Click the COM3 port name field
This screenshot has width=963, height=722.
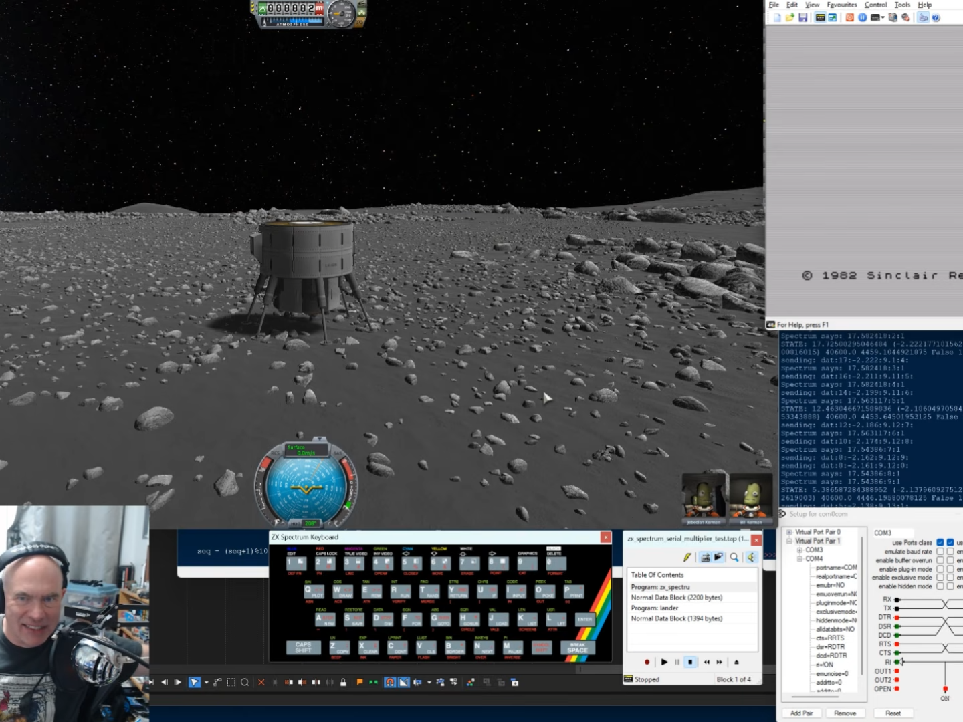coord(892,533)
